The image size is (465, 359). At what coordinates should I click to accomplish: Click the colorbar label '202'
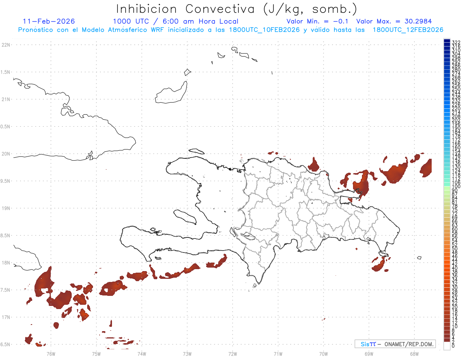456,120
